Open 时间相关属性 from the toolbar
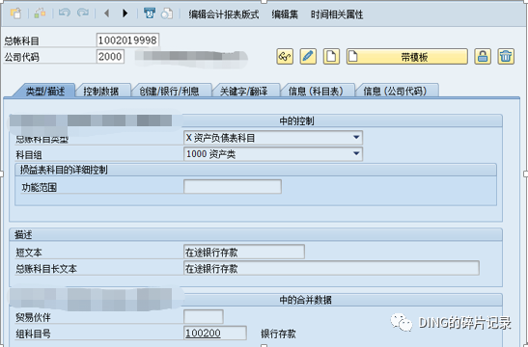The image size is (528, 347). point(337,14)
